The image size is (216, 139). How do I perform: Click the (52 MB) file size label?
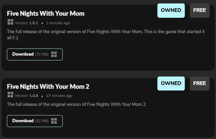(x=42, y=121)
